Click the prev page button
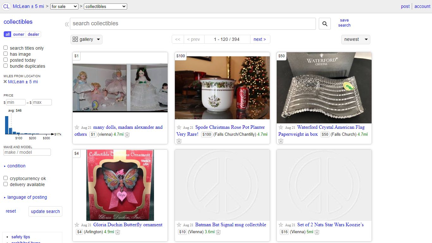This screenshot has width=432, height=243. pos(194,39)
